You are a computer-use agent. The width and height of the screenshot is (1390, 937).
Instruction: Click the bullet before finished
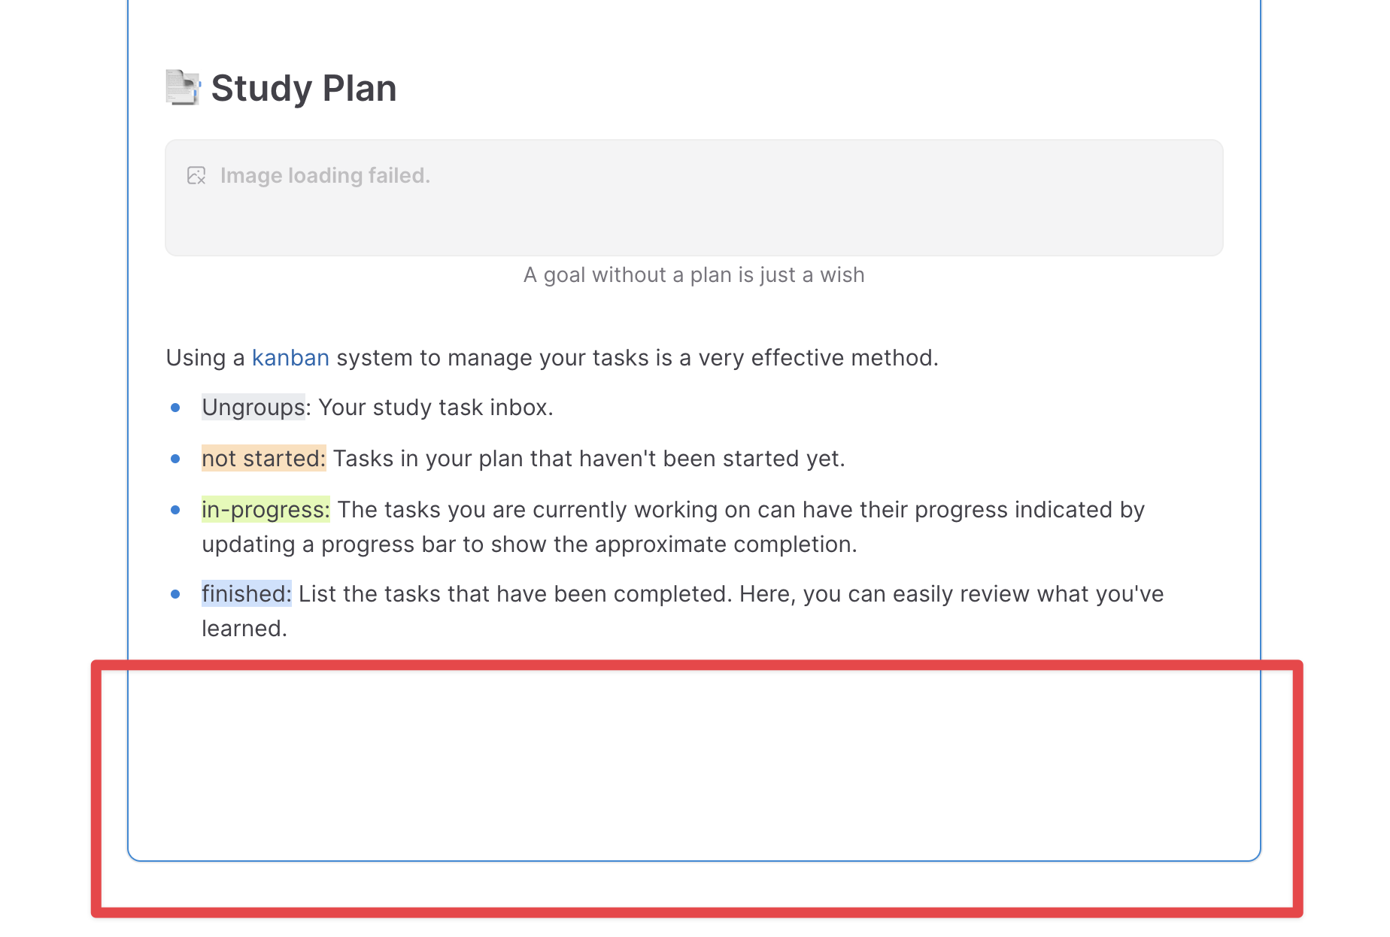[175, 594]
